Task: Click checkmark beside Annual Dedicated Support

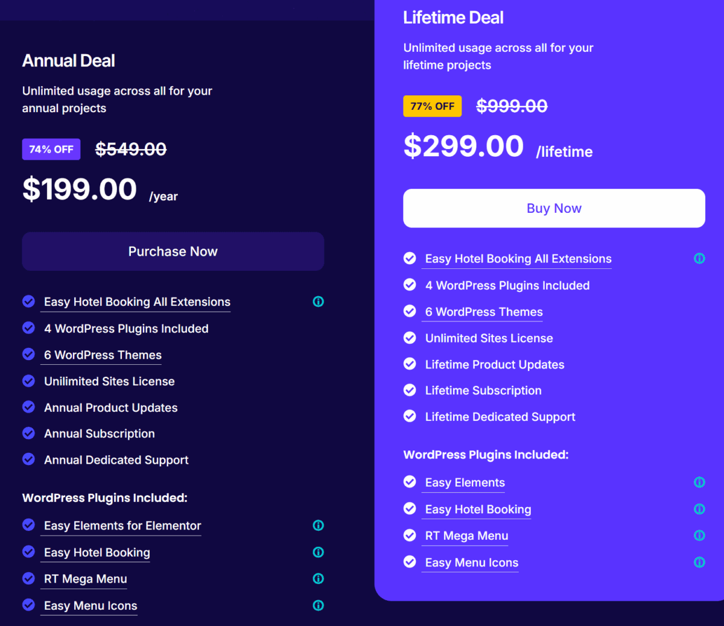Action: (28, 460)
